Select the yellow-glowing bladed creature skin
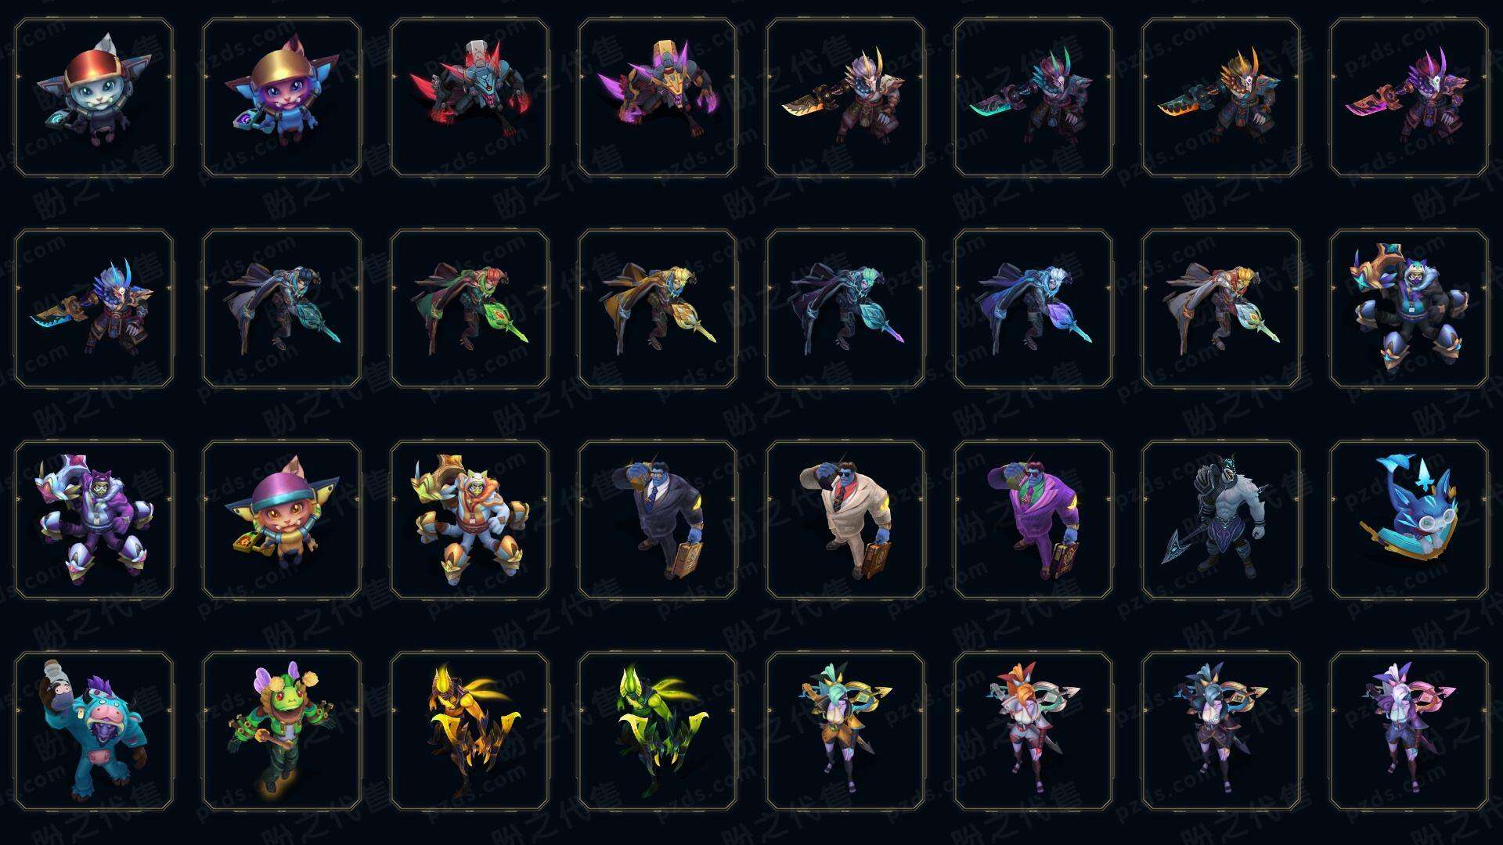The width and height of the screenshot is (1503, 845). point(470,731)
